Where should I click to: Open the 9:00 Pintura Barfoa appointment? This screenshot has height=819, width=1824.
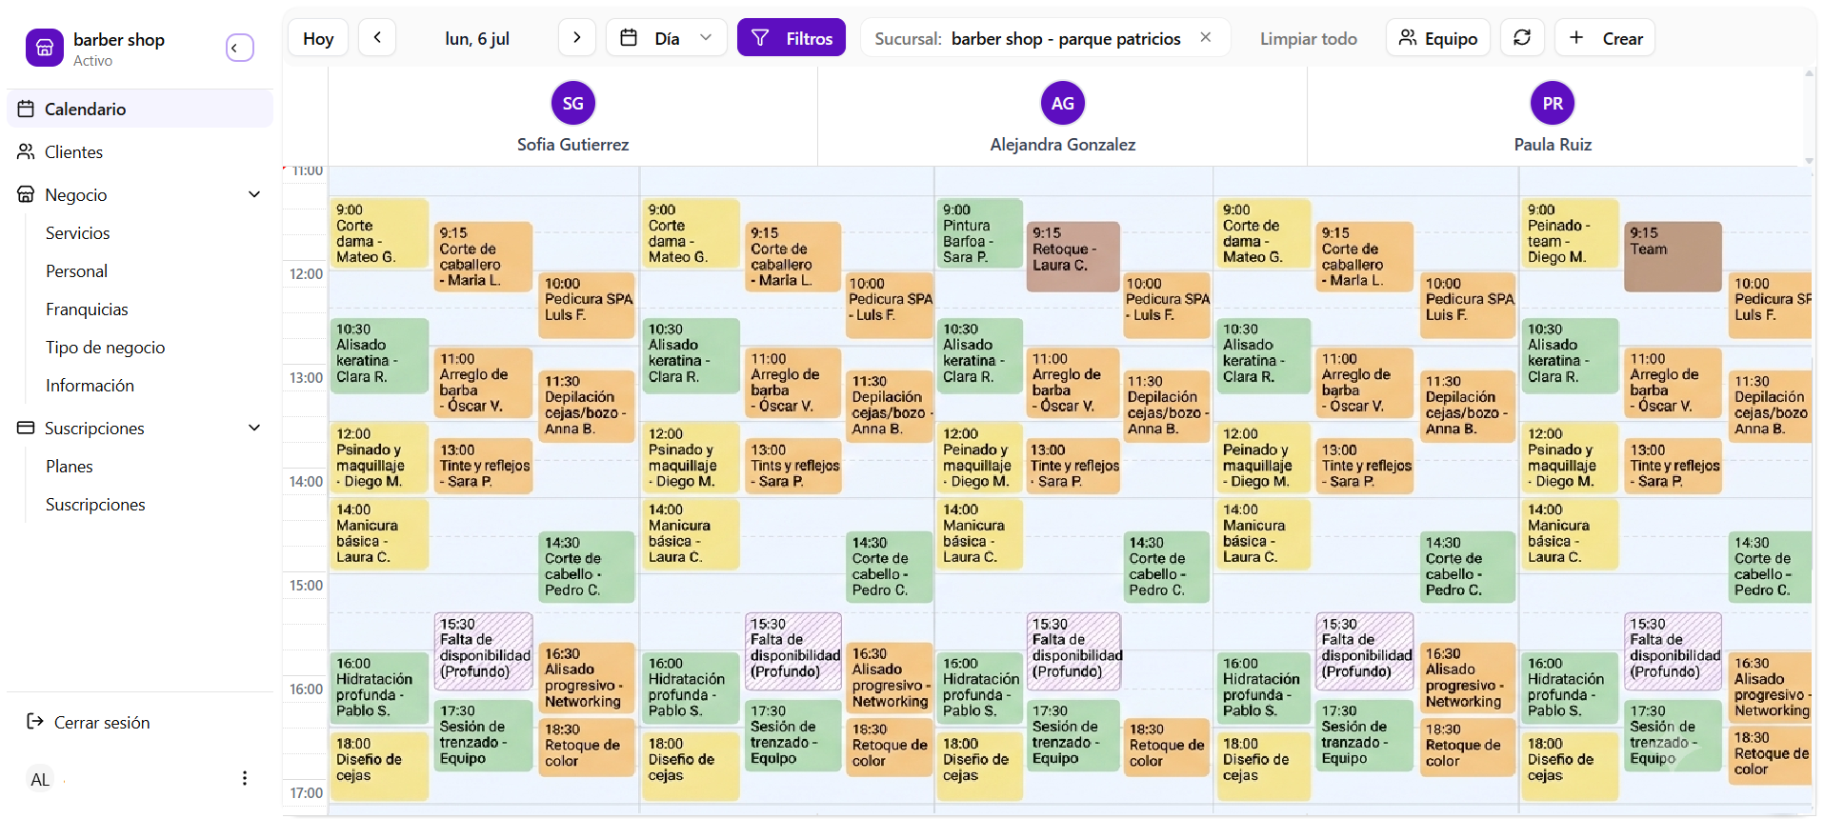point(981,233)
